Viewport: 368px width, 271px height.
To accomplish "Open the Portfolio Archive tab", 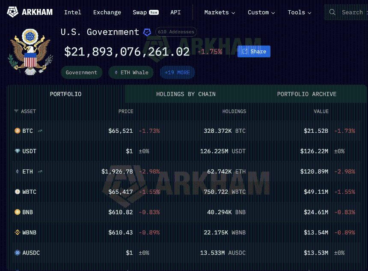I will pyautogui.click(x=306, y=94).
